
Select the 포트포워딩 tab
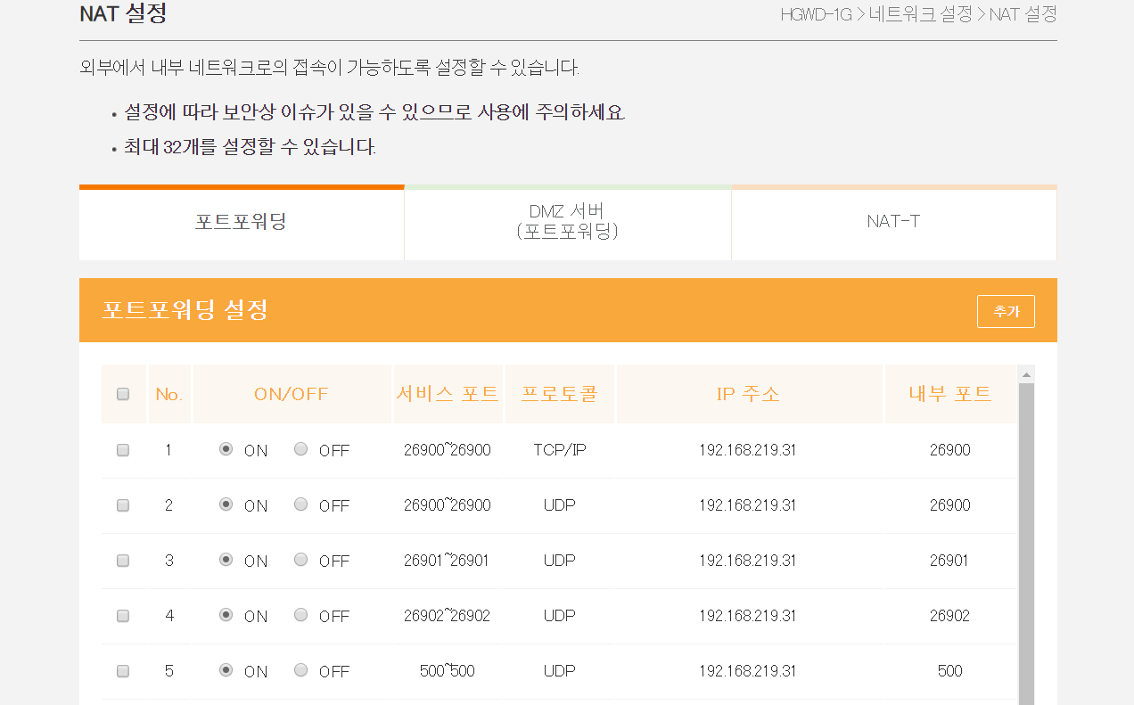coord(241,222)
